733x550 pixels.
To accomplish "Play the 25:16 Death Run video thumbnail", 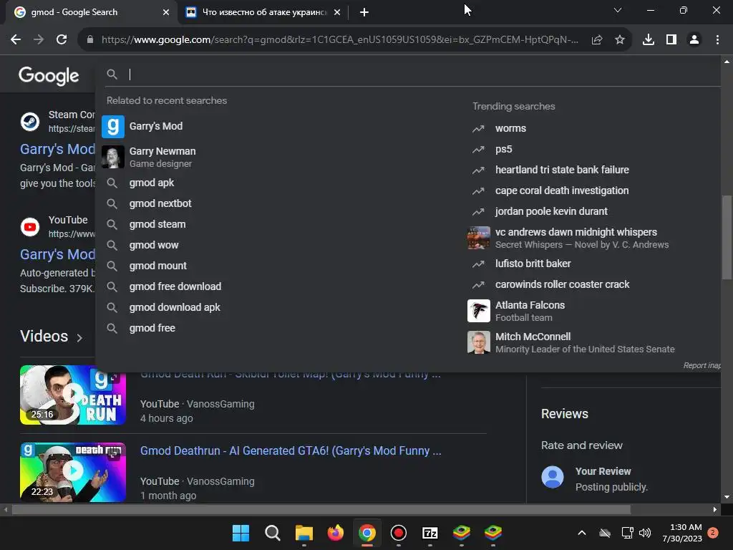I will 73,395.
